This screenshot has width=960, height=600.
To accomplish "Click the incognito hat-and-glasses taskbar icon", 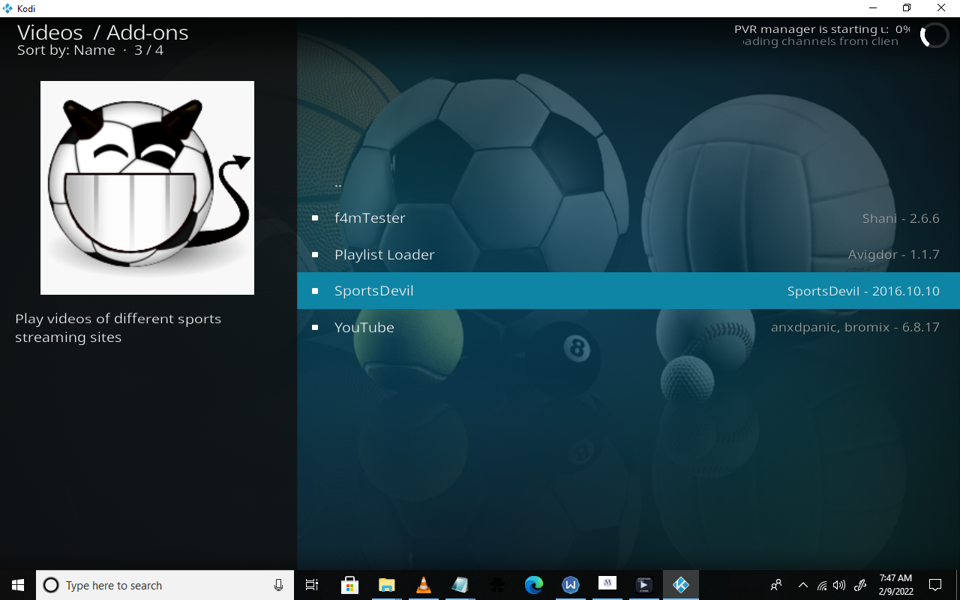I will pyautogui.click(x=496, y=585).
